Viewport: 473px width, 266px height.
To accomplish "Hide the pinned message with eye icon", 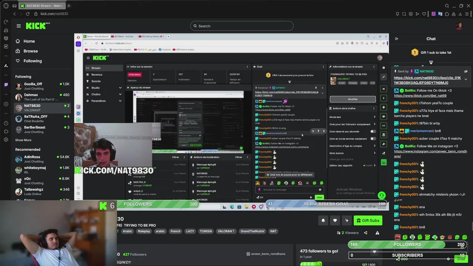I will [466, 71].
